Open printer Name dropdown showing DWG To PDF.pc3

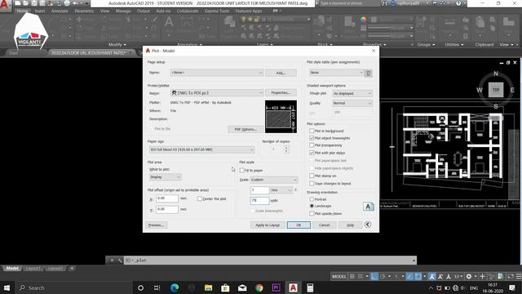tap(217, 93)
